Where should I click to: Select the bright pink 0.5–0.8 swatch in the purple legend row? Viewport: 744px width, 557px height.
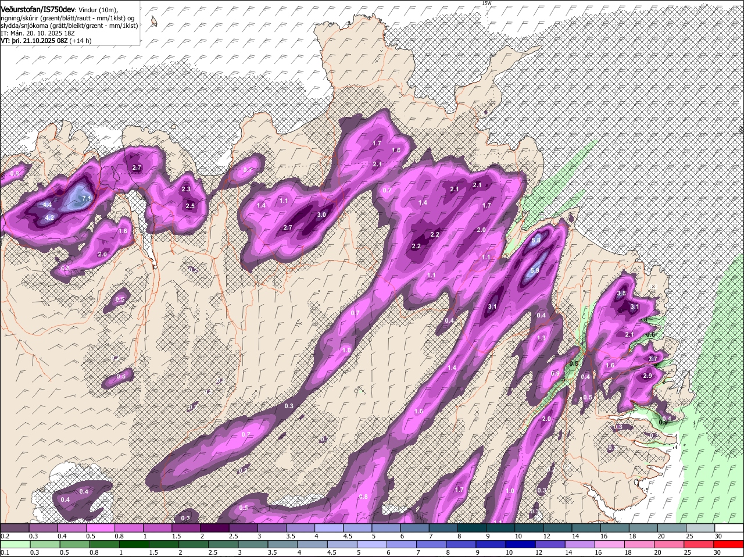tap(100, 528)
